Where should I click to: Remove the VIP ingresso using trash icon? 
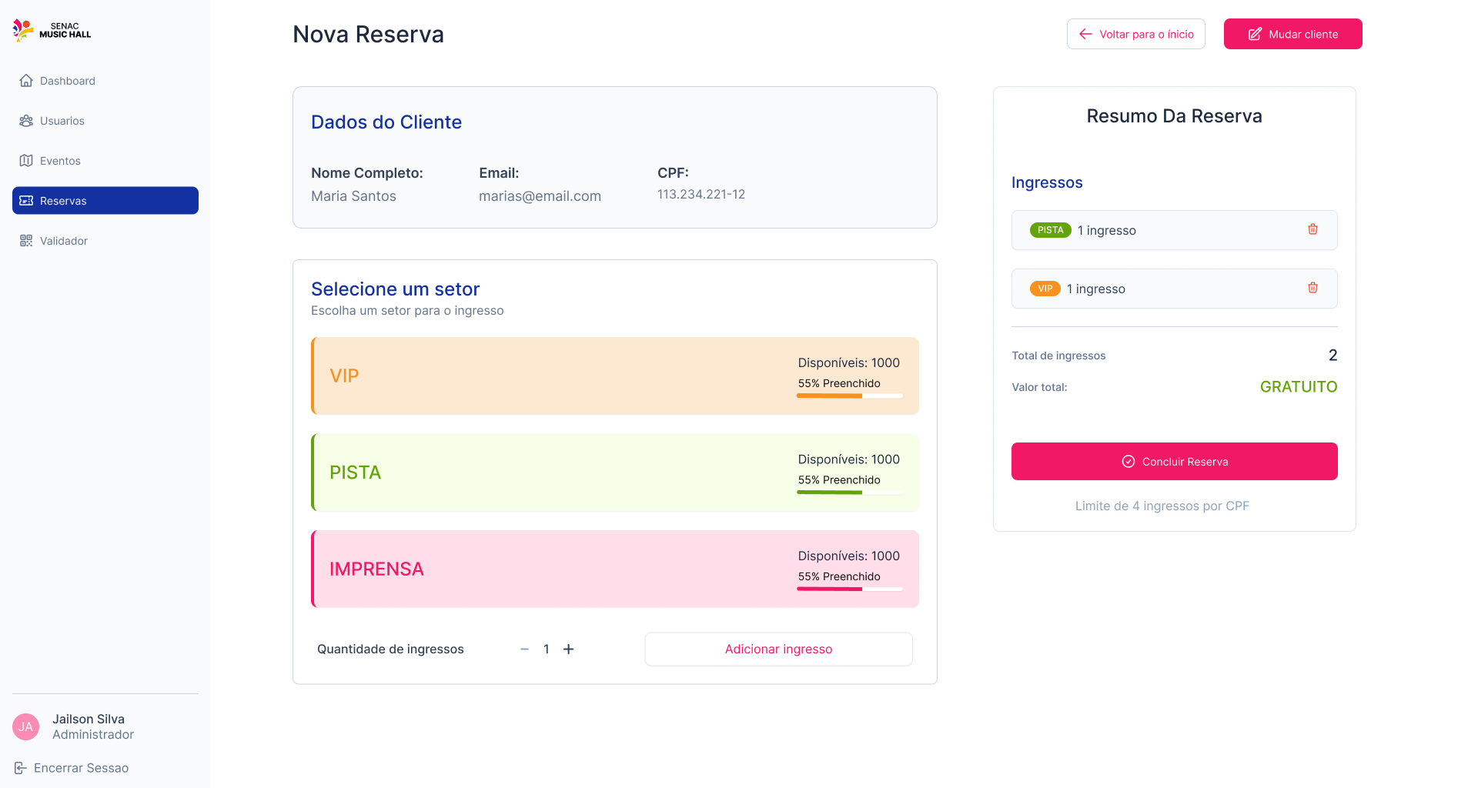click(x=1312, y=288)
